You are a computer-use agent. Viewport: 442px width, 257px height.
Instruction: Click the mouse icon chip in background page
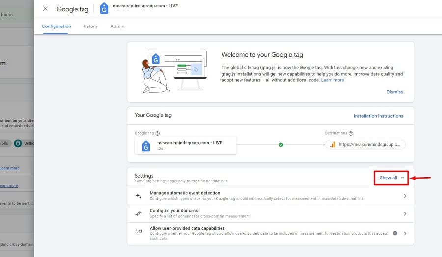point(18,143)
